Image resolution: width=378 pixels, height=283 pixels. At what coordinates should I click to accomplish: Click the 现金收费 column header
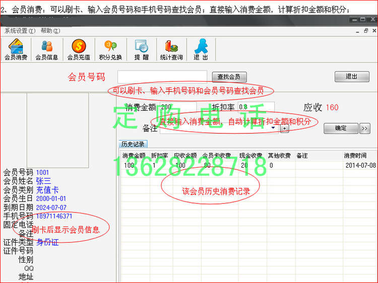[x=250, y=156]
